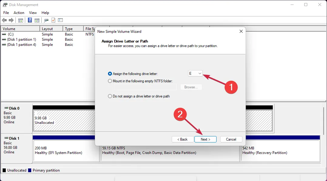Open the Help menu
Image resolution: width=327 pixels, height=181 pixels.
coord(45,13)
